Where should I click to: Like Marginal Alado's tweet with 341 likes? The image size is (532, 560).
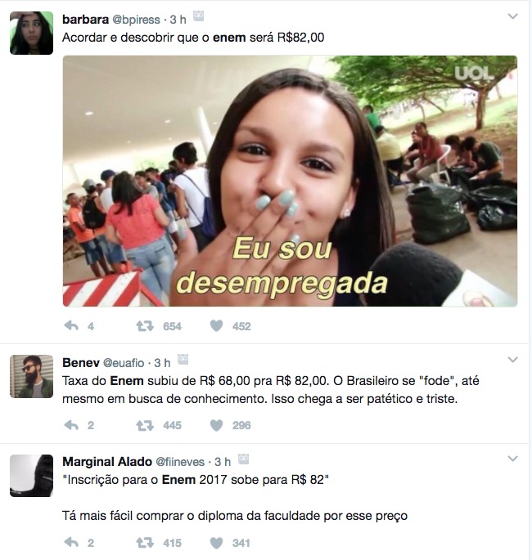(x=216, y=543)
